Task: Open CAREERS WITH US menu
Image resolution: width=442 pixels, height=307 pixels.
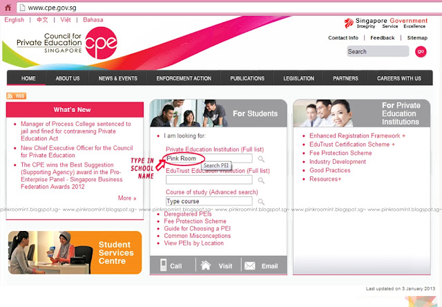Action: click(x=399, y=78)
